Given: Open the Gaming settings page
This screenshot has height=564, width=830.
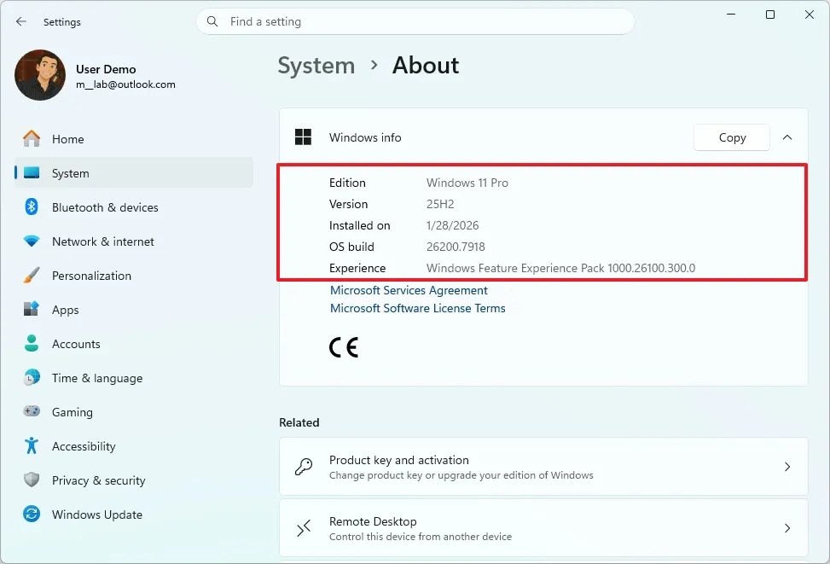Looking at the screenshot, I should tap(72, 412).
